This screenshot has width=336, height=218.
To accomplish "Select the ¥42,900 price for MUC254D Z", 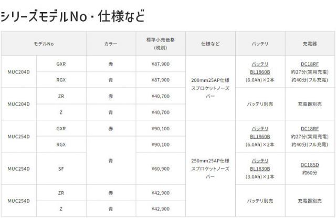I will pos(160,209).
